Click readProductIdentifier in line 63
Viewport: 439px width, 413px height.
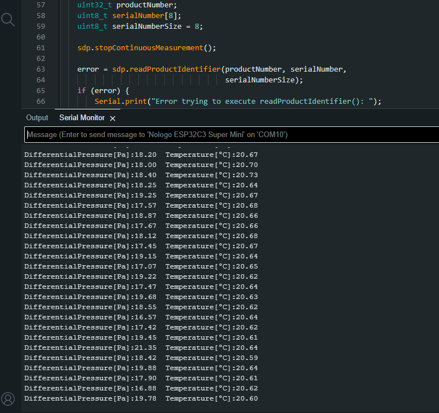point(175,69)
